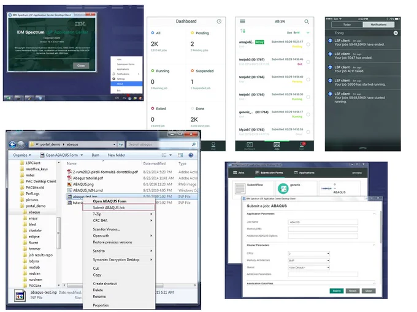Open search in the All(19) jobs list
This screenshot has height=312, width=417.
point(307,21)
